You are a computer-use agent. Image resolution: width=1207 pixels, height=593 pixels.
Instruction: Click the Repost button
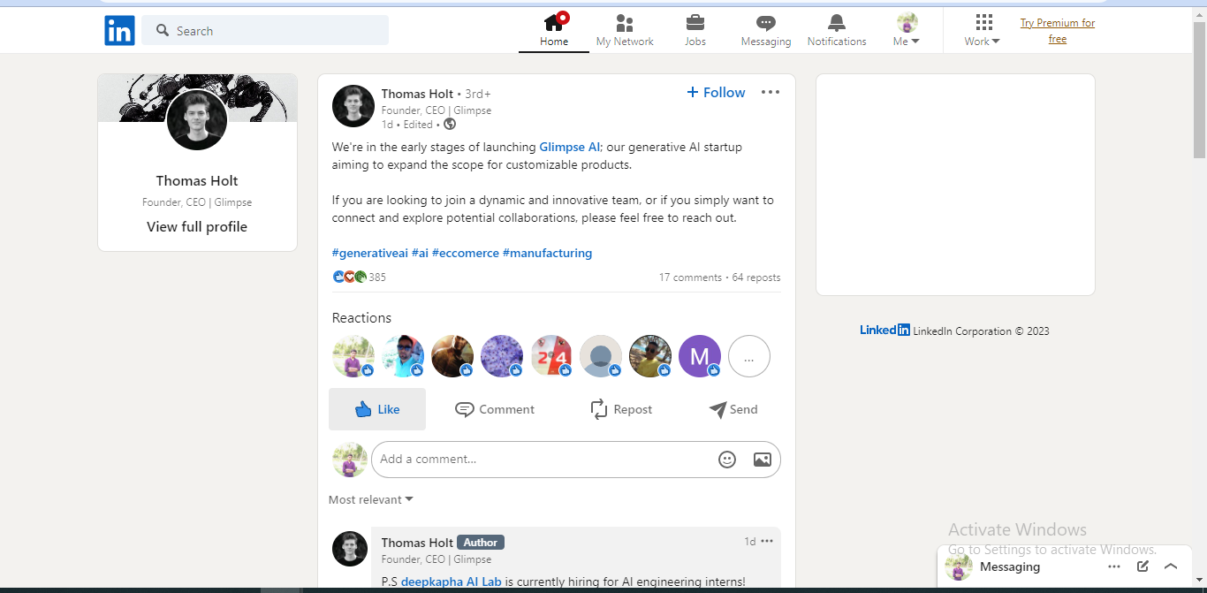point(621,409)
